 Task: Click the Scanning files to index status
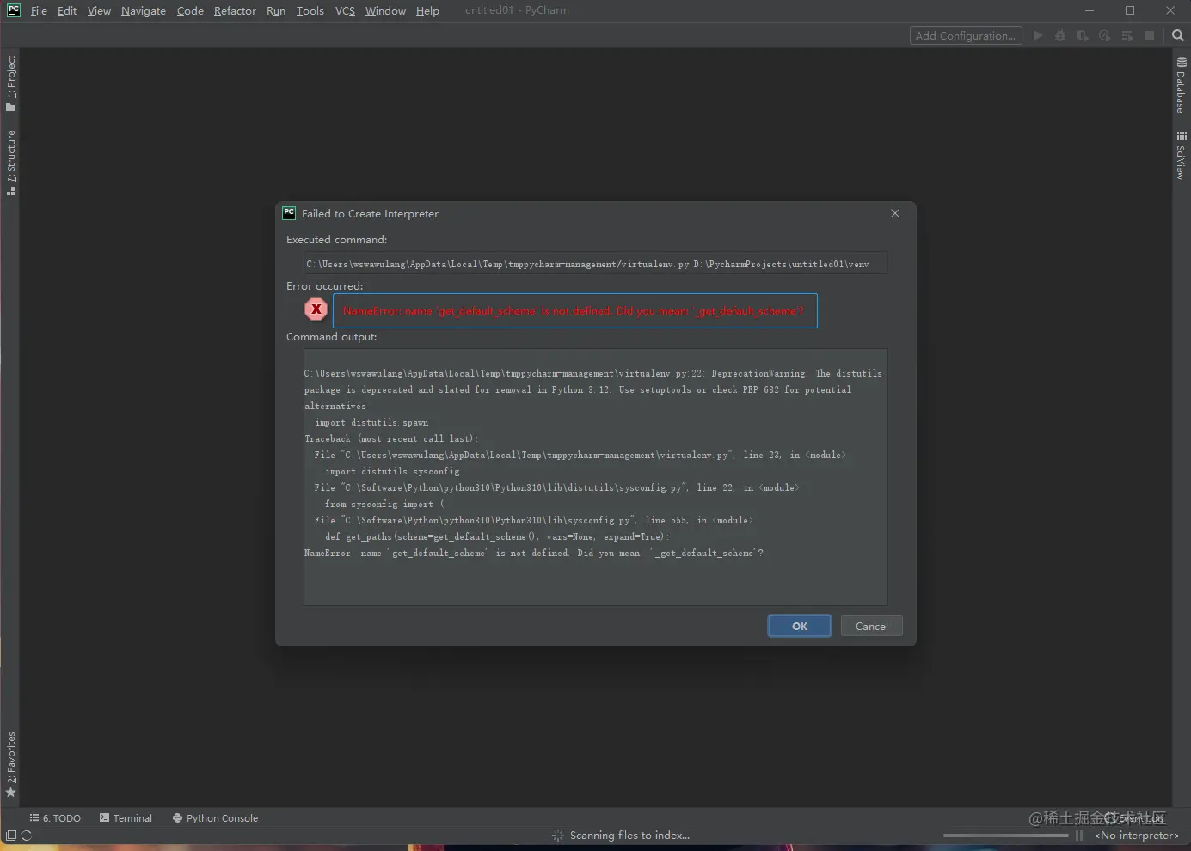click(629, 836)
